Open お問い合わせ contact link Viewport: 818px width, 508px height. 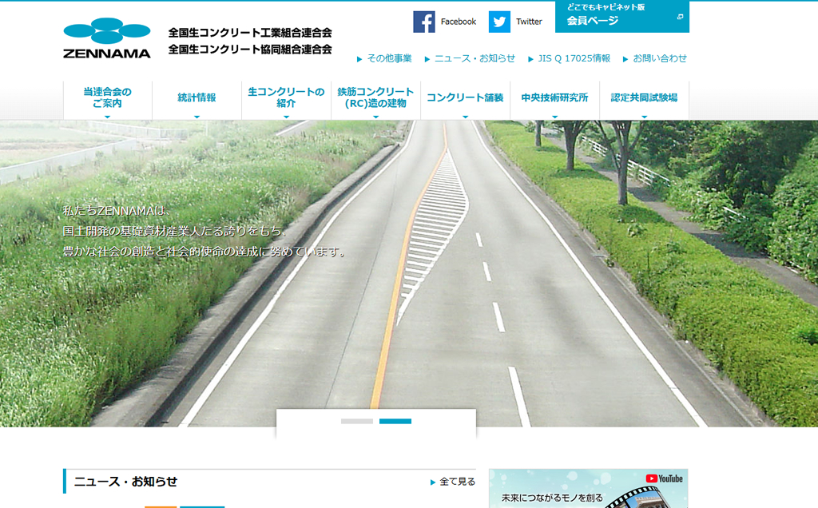point(659,58)
